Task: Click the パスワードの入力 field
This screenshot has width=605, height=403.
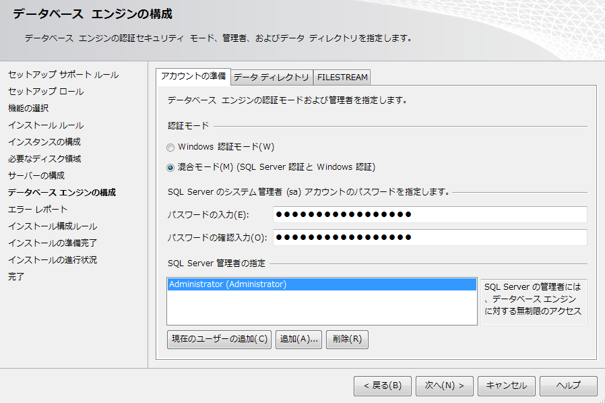Action: click(430, 214)
